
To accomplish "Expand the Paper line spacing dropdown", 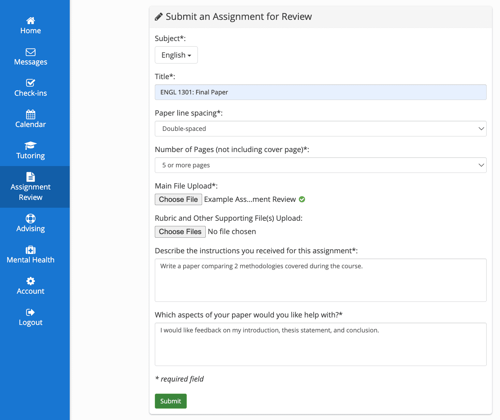I will point(320,129).
